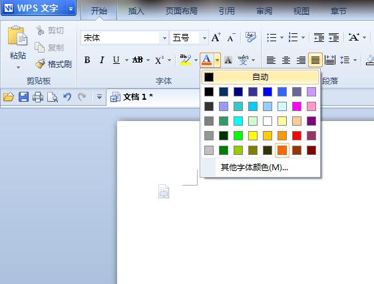Click the Cut (剪切) scissors icon

pyautogui.click(x=40, y=31)
